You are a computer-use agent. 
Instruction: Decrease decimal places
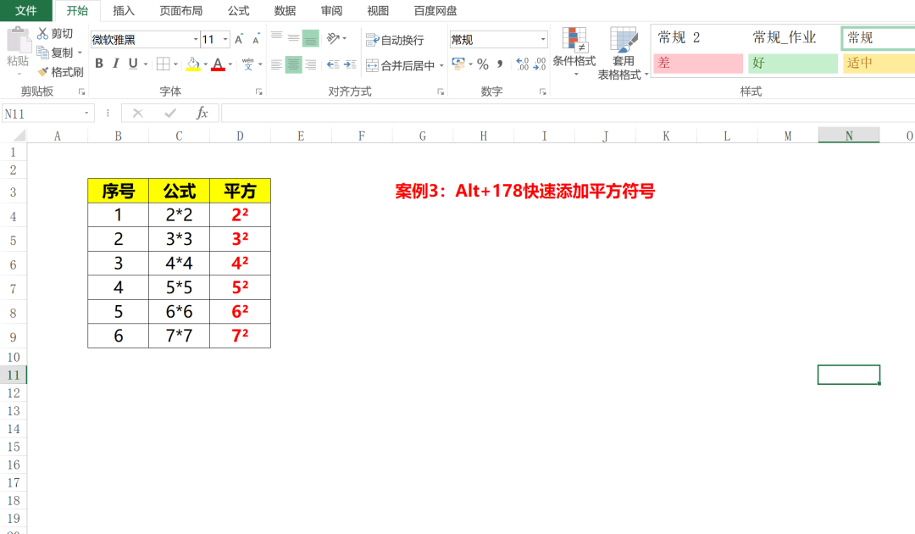(x=540, y=64)
